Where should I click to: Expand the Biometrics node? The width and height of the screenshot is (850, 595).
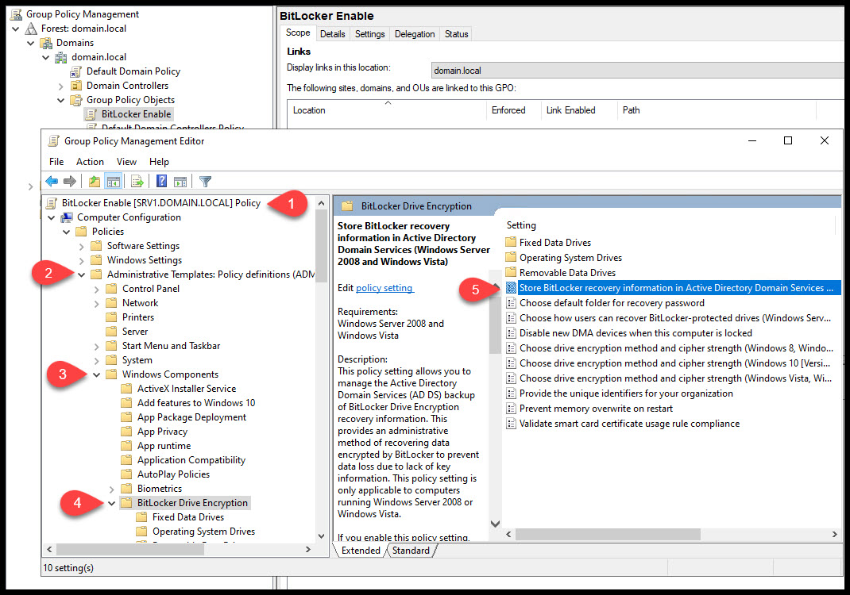[x=111, y=488]
